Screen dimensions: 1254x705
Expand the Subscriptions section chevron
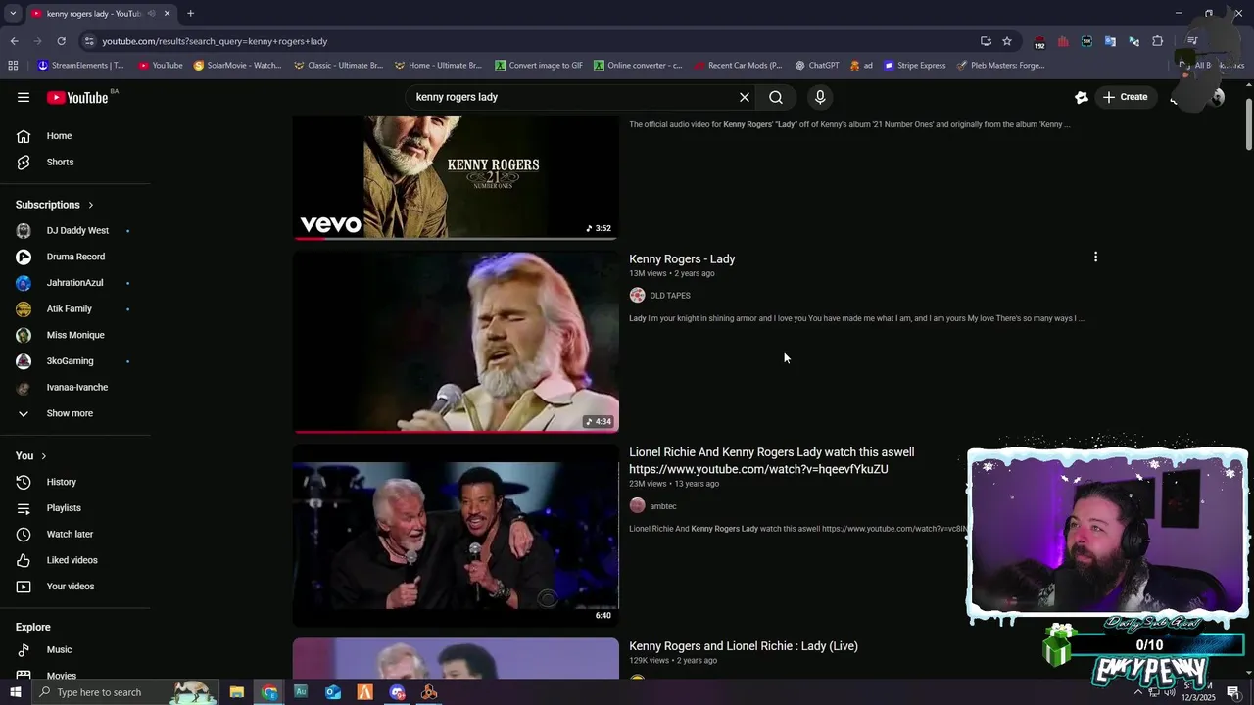(x=91, y=205)
